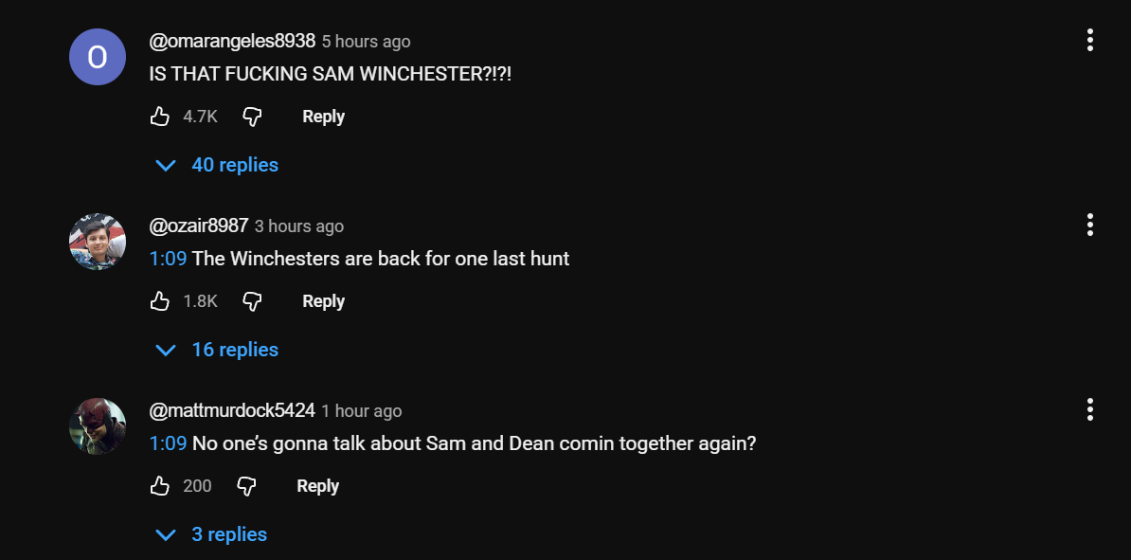Like the ozair8987 comment
The width and height of the screenshot is (1131, 560).
(x=160, y=301)
